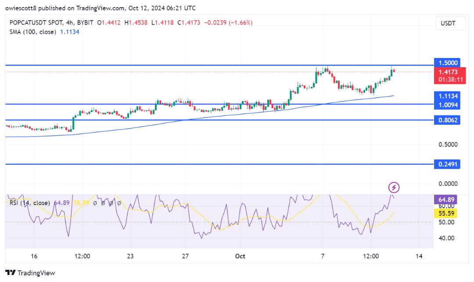
Task: Select the 1.1134 SMA value label
Action: point(446,96)
